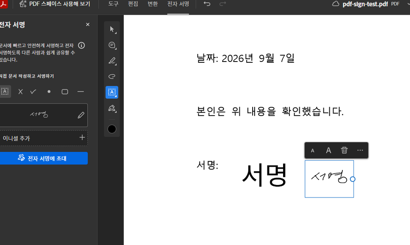Screen dimensions: 410x245
Task: Click the signature resize handle circle
Action: tap(352, 179)
